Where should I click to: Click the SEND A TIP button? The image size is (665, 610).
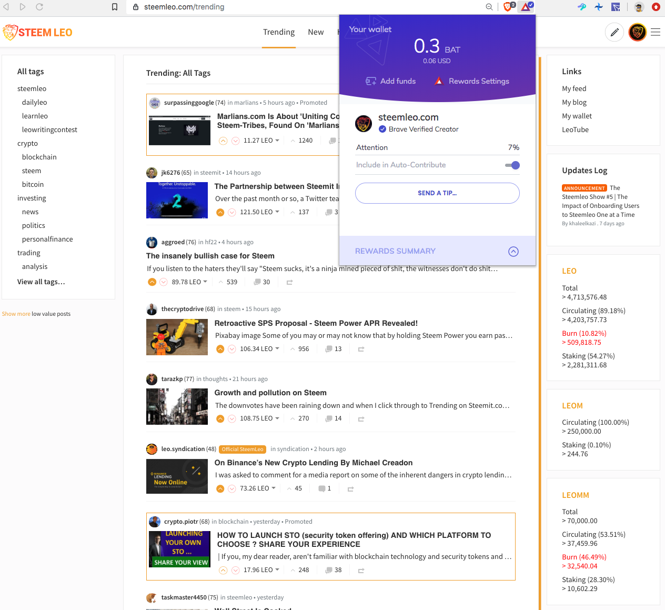(x=437, y=193)
